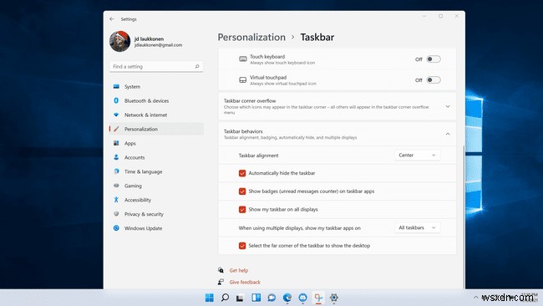
Task: Open Task View on taskbar
Action: pos(240,298)
